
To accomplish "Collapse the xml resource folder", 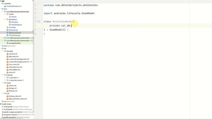I will [x=2, y=93].
